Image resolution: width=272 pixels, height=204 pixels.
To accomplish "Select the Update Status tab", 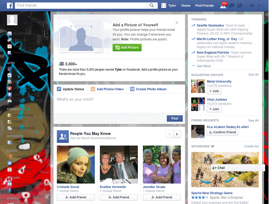I will click(71, 89).
